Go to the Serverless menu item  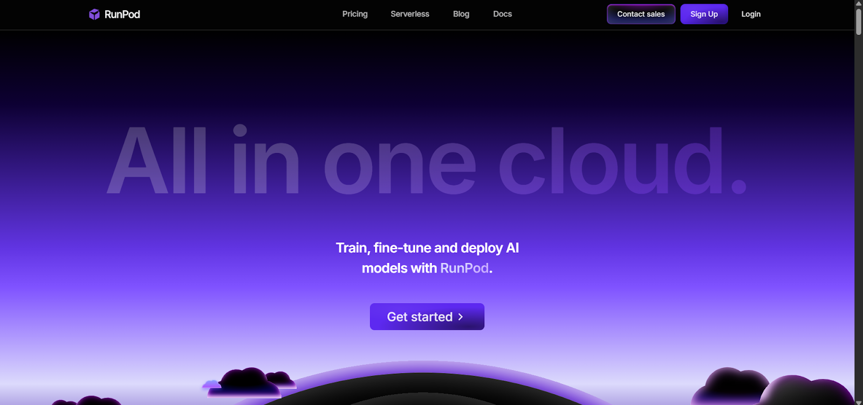[410, 14]
